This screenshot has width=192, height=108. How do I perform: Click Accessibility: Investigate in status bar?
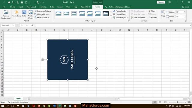18,102
